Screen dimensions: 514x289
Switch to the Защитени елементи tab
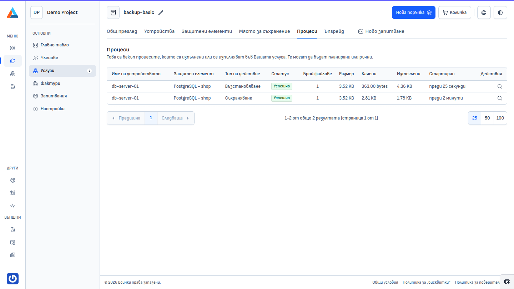click(207, 31)
